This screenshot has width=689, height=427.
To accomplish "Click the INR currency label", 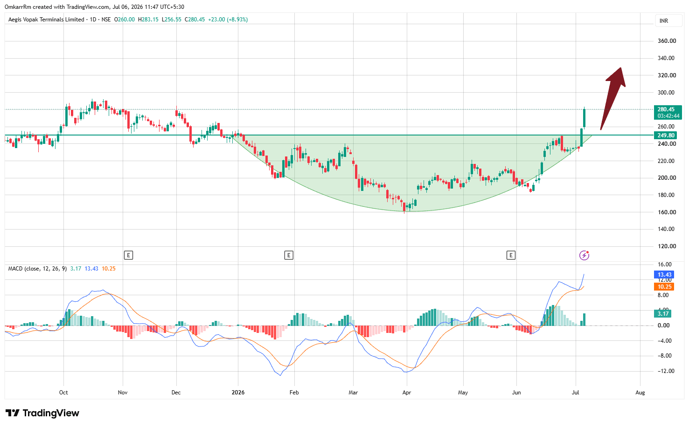I will point(664,21).
